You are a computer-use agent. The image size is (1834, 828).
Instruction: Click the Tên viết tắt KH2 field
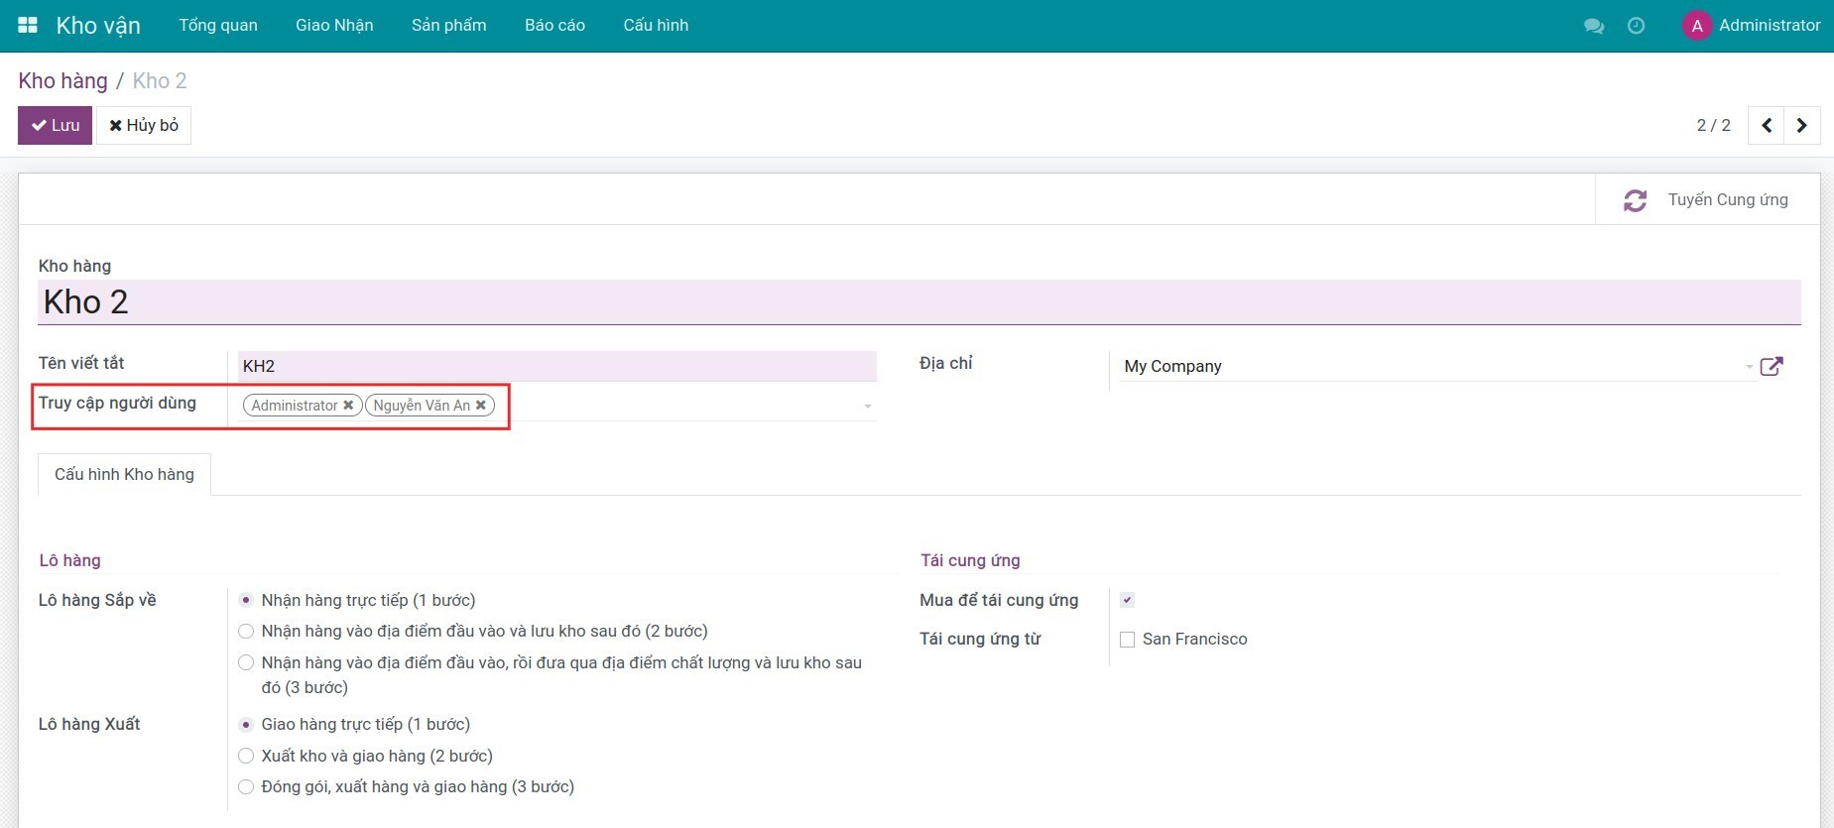[x=555, y=366]
